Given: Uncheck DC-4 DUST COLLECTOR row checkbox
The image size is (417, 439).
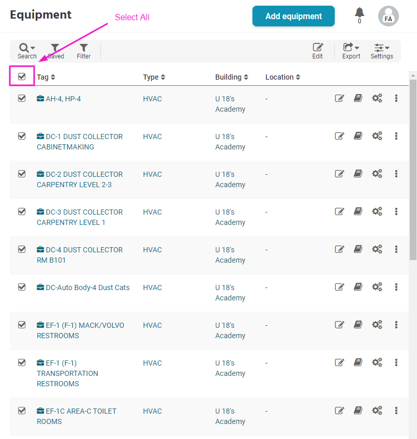Looking at the screenshot, I should (22, 249).
